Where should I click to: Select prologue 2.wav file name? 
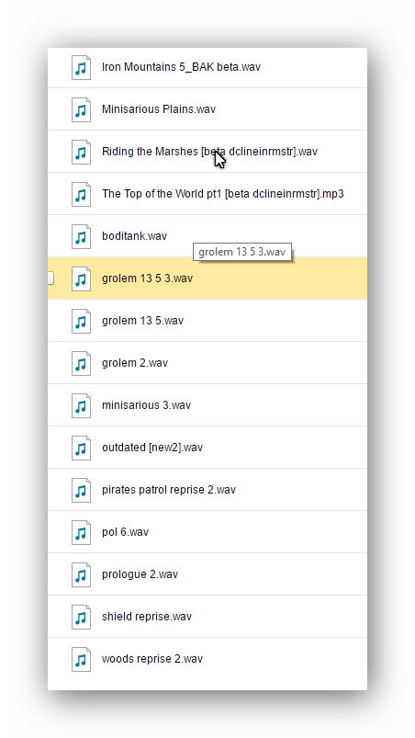(x=140, y=574)
